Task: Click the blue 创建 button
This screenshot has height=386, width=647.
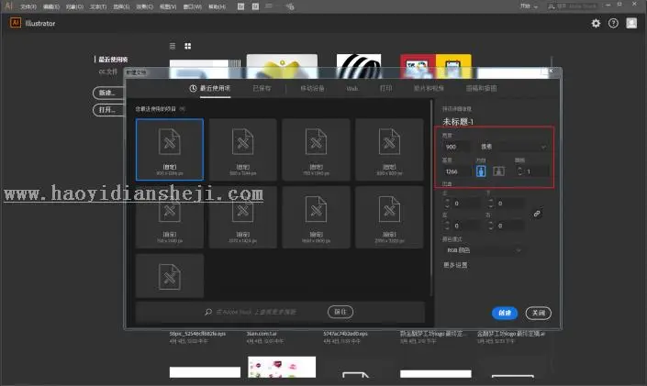Action: pos(505,313)
